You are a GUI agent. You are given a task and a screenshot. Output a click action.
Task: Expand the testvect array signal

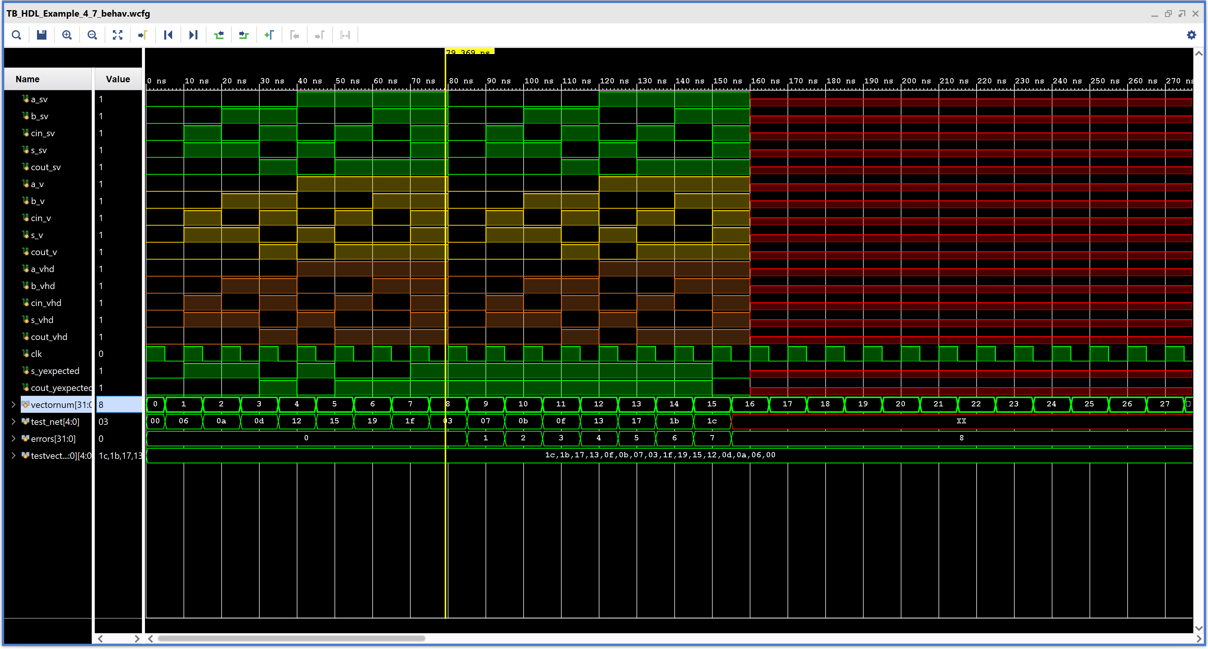coord(13,455)
